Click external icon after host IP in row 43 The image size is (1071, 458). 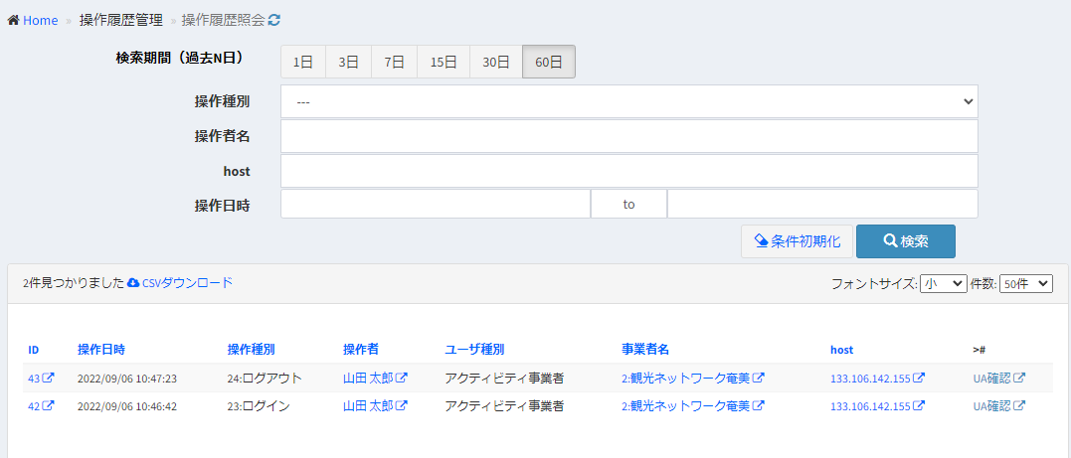[x=920, y=378]
